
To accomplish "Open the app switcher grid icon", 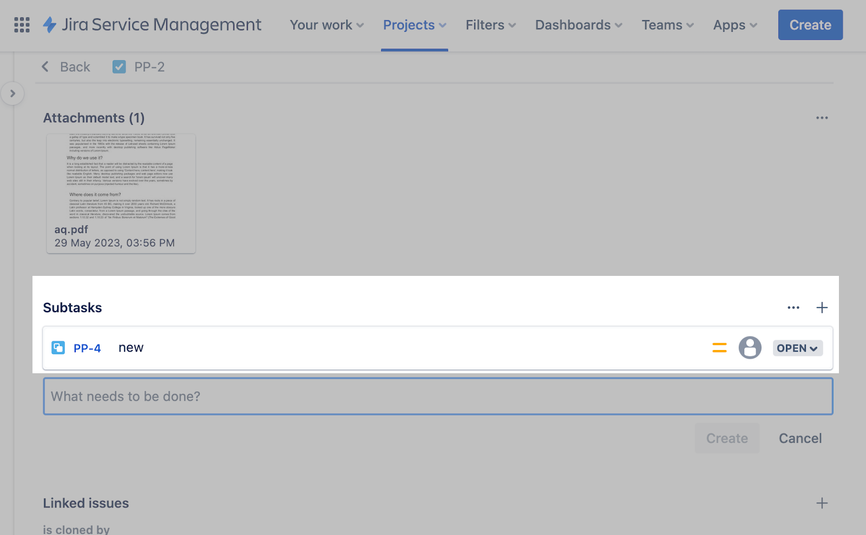I will point(22,25).
